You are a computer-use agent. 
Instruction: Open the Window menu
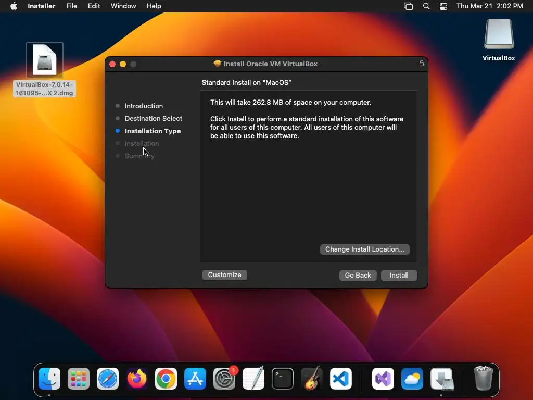coord(123,6)
